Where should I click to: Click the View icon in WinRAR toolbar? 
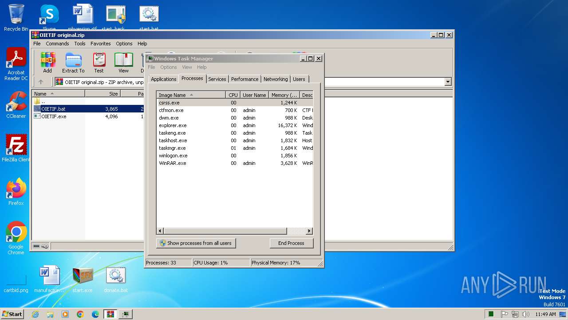click(123, 62)
